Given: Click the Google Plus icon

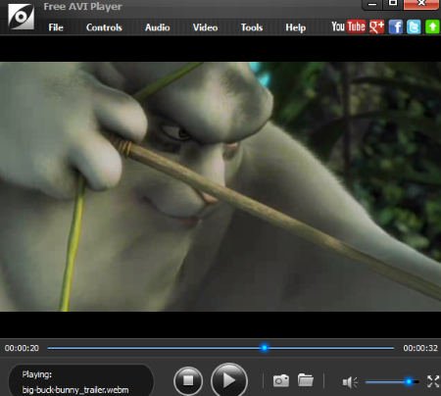Looking at the screenshot, I should (376, 26).
